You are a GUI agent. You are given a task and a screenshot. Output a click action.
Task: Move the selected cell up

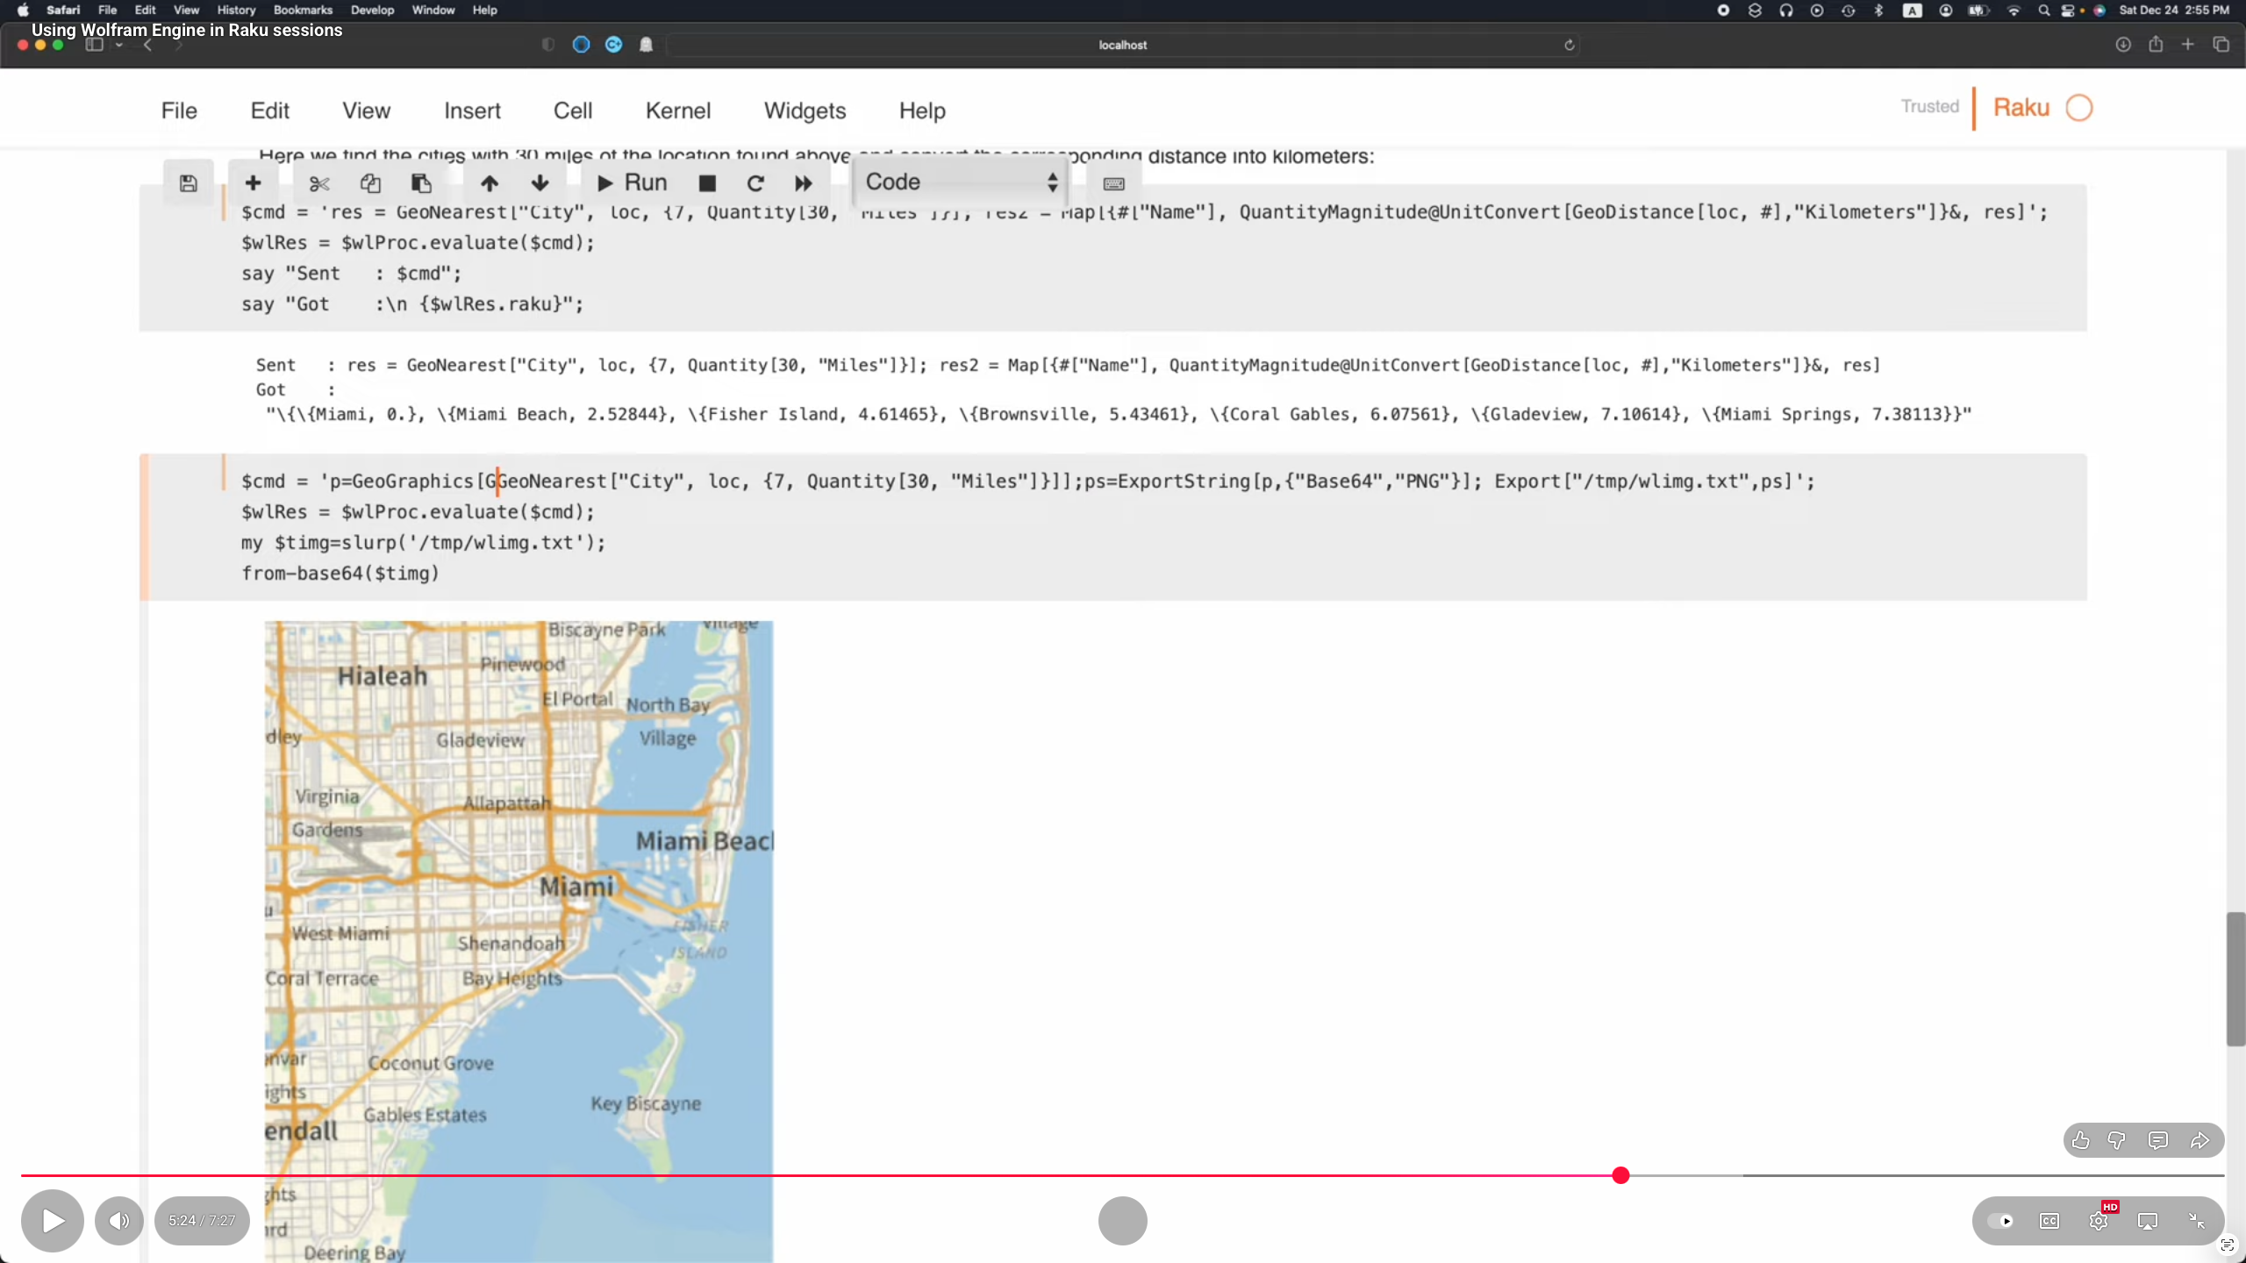click(490, 183)
